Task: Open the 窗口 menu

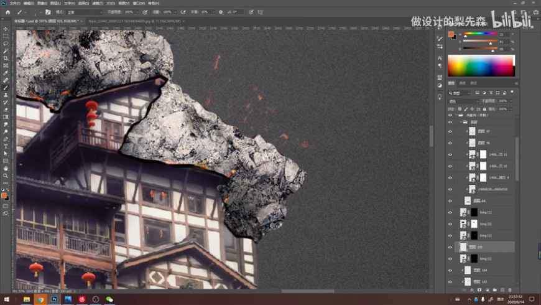Action: pyautogui.click(x=139, y=3)
